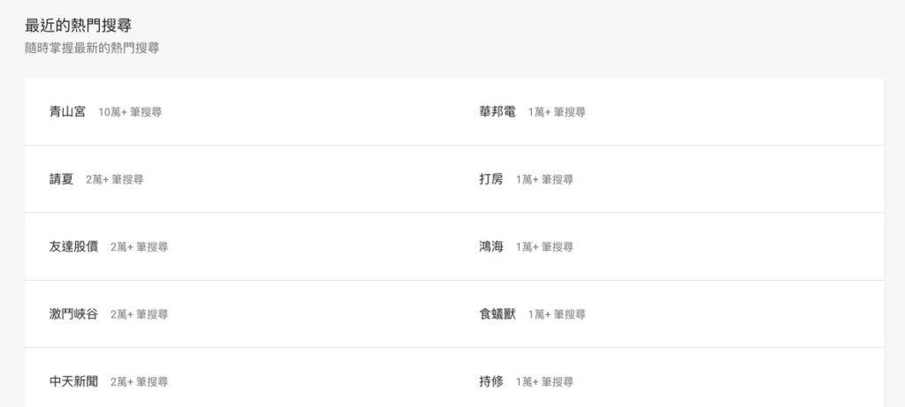Image resolution: width=905 pixels, height=407 pixels.
Task: Click the 打房 trending search term
Action: tap(491, 179)
